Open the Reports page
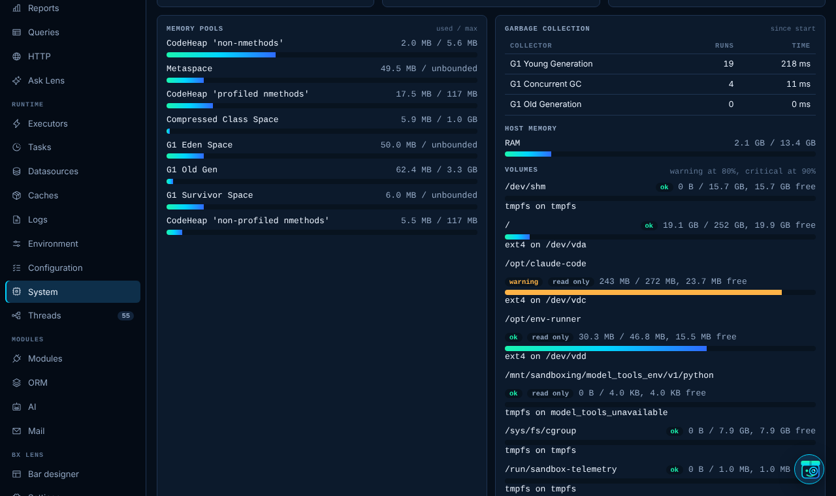836x496 pixels. click(72, 8)
